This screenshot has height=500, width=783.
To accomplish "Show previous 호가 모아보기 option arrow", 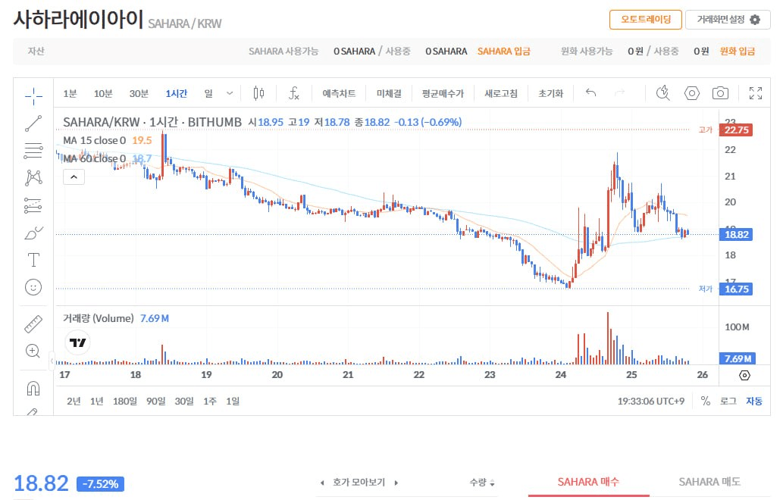I will coord(322,483).
